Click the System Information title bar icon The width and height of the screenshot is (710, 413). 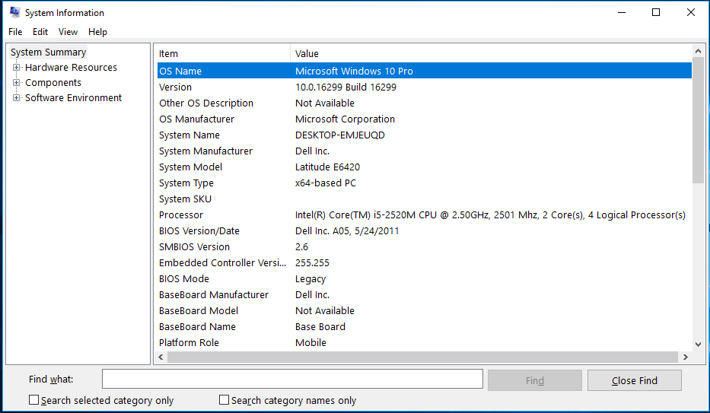tap(14, 12)
